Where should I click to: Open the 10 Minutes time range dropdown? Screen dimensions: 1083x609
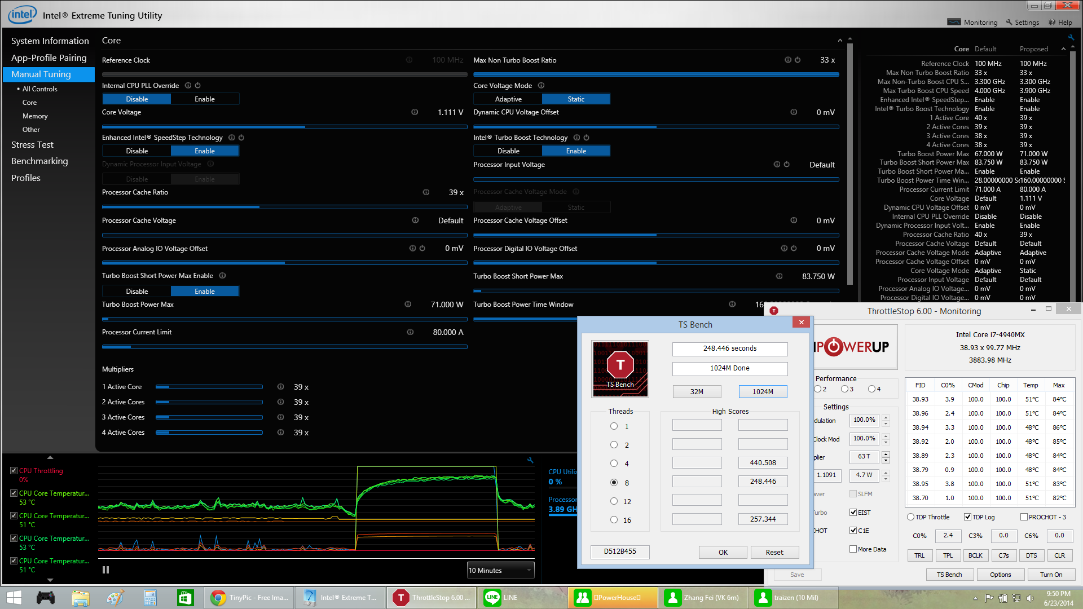(x=500, y=571)
